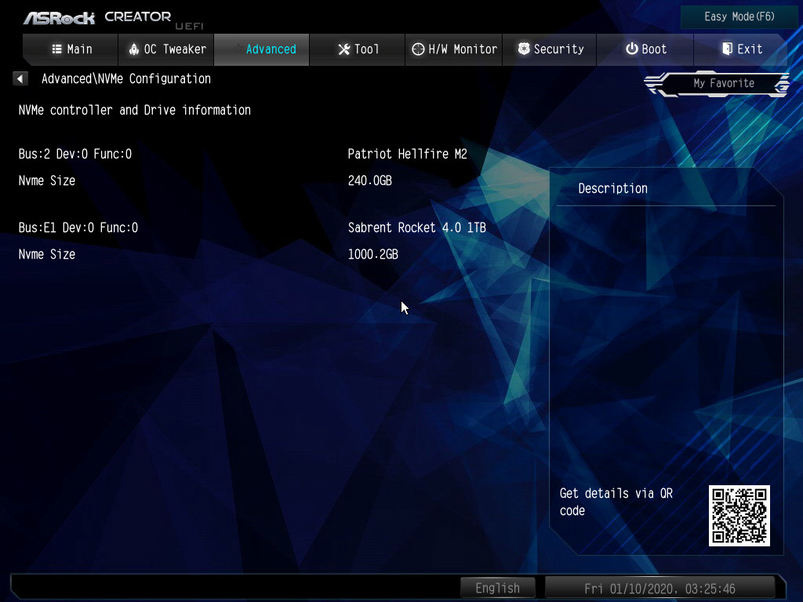Click the Exit door icon

click(x=727, y=49)
